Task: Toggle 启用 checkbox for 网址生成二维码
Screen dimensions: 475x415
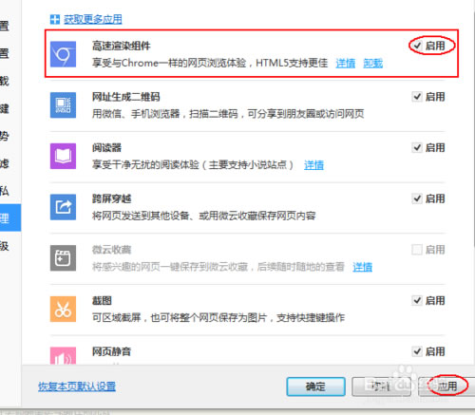Action: pyautogui.click(x=417, y=97)
